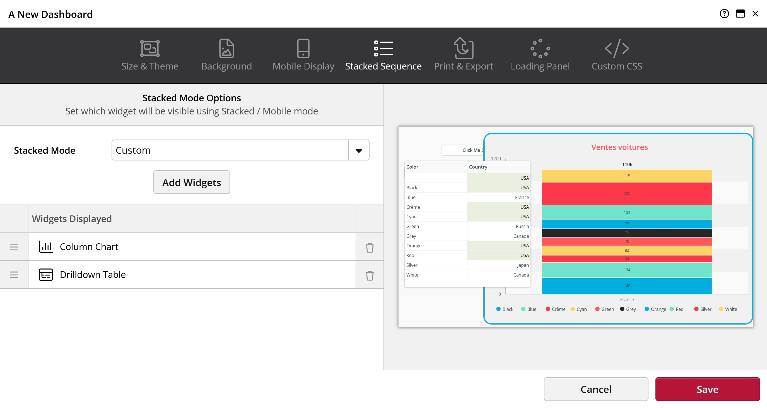767x408 pixels.
Task: Expand the Custom mode selector
Action: click(358, 150)
